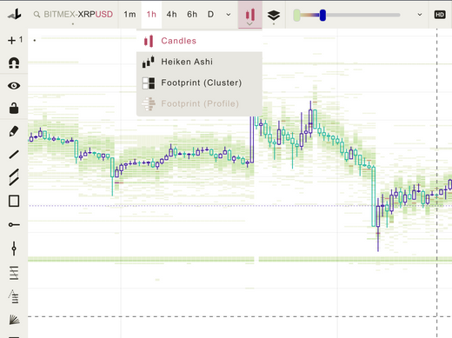
Task: Toggle the HD quality button
Action: [x=440, y=15]
